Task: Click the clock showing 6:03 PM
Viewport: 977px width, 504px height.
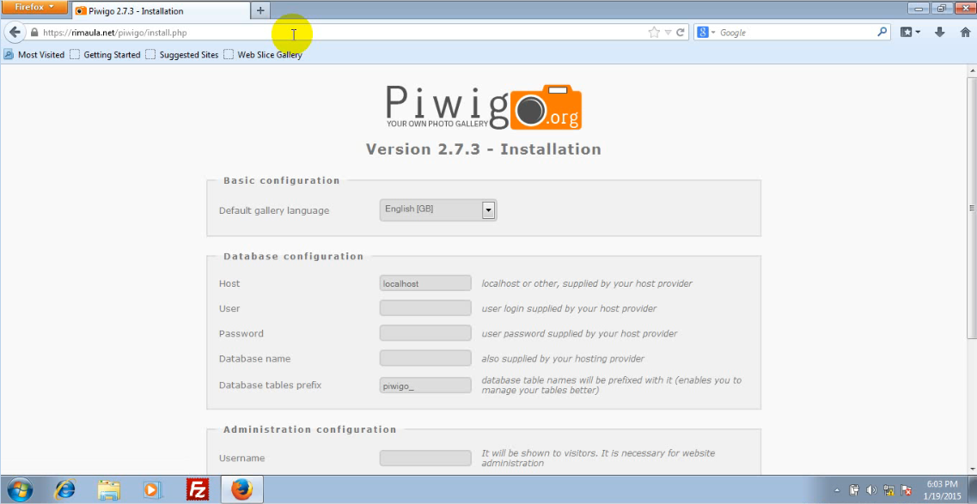Action: coord(942,483)
